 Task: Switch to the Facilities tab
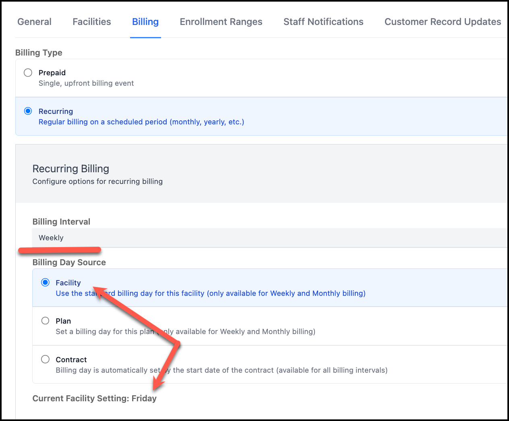[91, 22]
